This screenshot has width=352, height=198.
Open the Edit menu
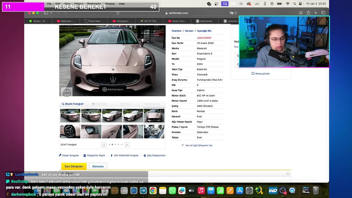(58, 4)
